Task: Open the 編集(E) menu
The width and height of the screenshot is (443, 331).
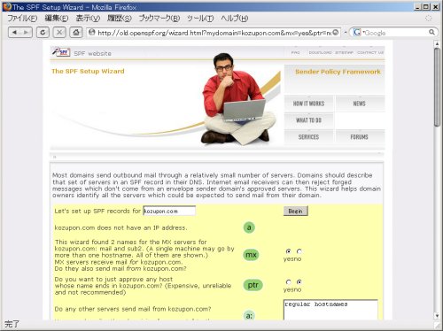Action: [57, 19]
